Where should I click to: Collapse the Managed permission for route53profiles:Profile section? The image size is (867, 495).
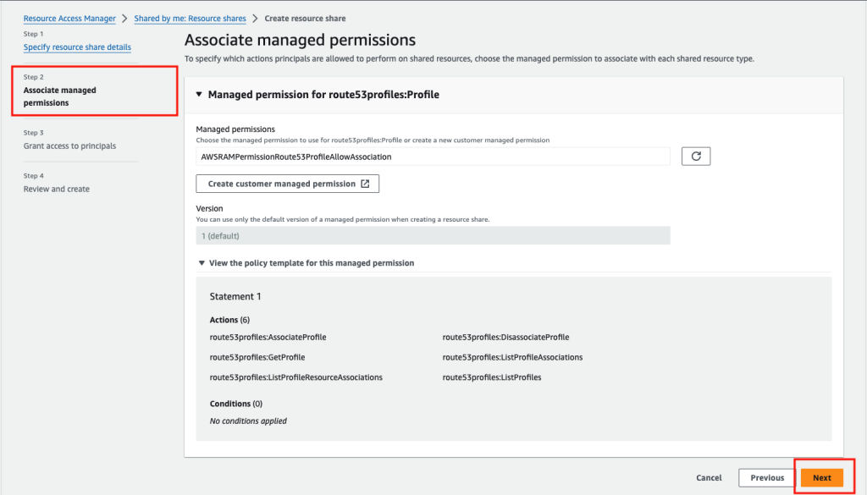pos(200,94)
